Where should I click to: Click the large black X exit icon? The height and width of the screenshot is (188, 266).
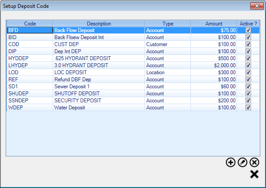(x=254, y=174)
